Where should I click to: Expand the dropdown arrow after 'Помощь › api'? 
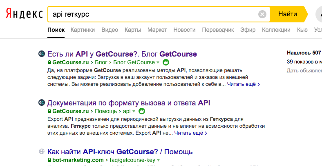coord(134,111)
